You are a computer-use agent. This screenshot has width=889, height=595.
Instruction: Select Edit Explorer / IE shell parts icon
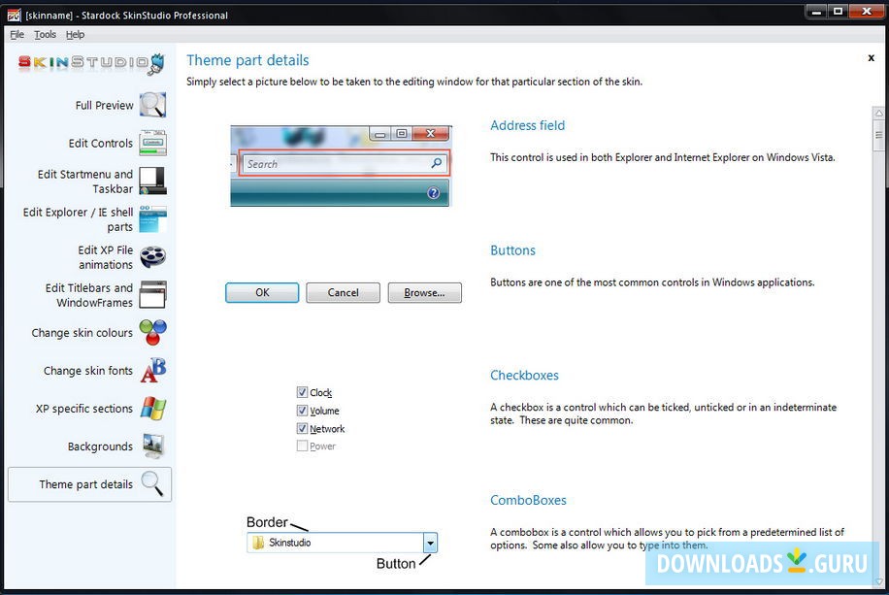[152, 219]
